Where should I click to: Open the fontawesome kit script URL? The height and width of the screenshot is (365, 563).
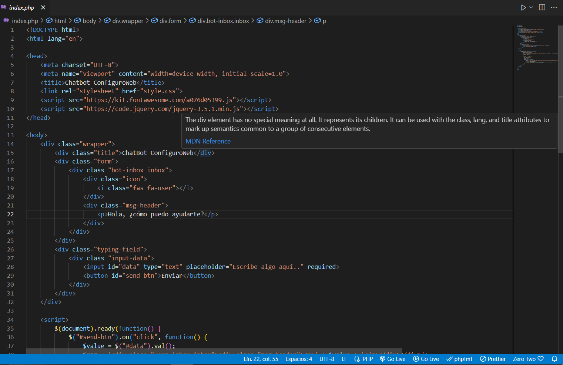coord(160,100)
